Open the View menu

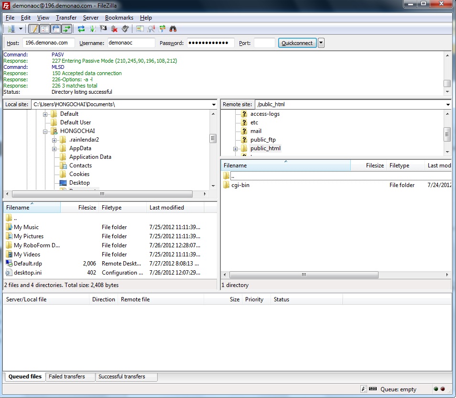[x=43, y=18]
